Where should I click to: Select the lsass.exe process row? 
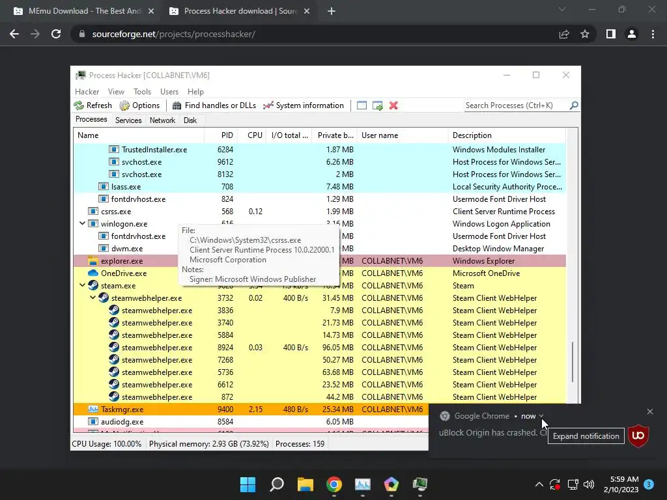click(x=319, y=186)
